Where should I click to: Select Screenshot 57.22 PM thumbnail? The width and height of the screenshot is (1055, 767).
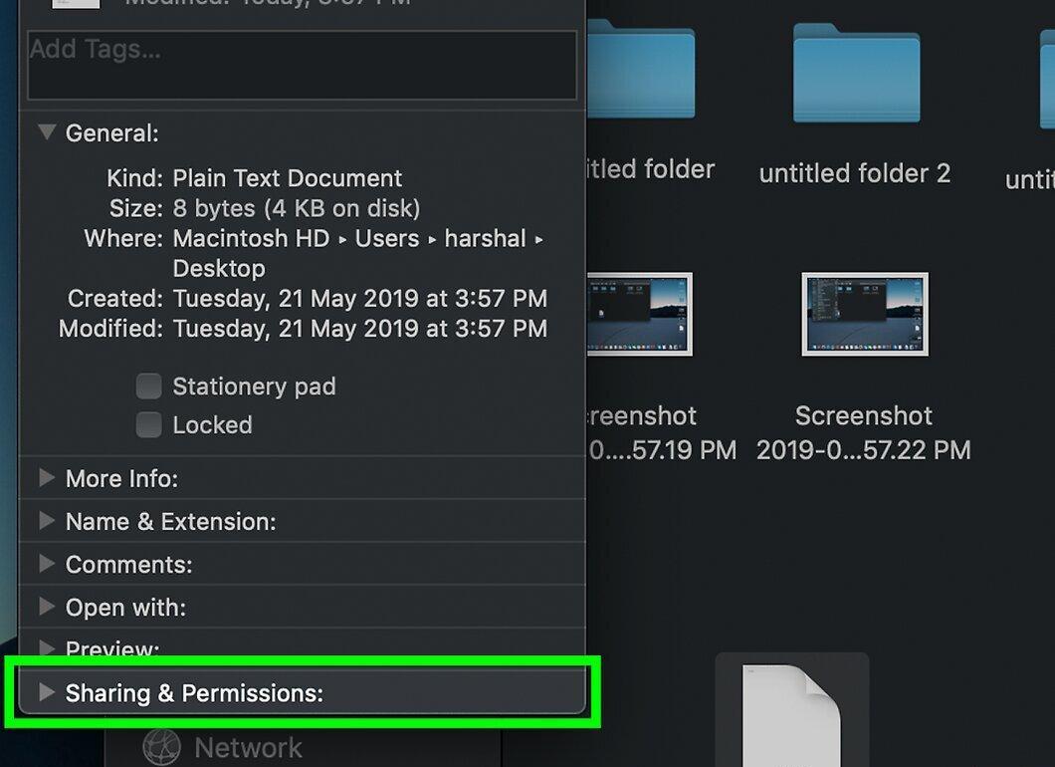coord(865,314)
